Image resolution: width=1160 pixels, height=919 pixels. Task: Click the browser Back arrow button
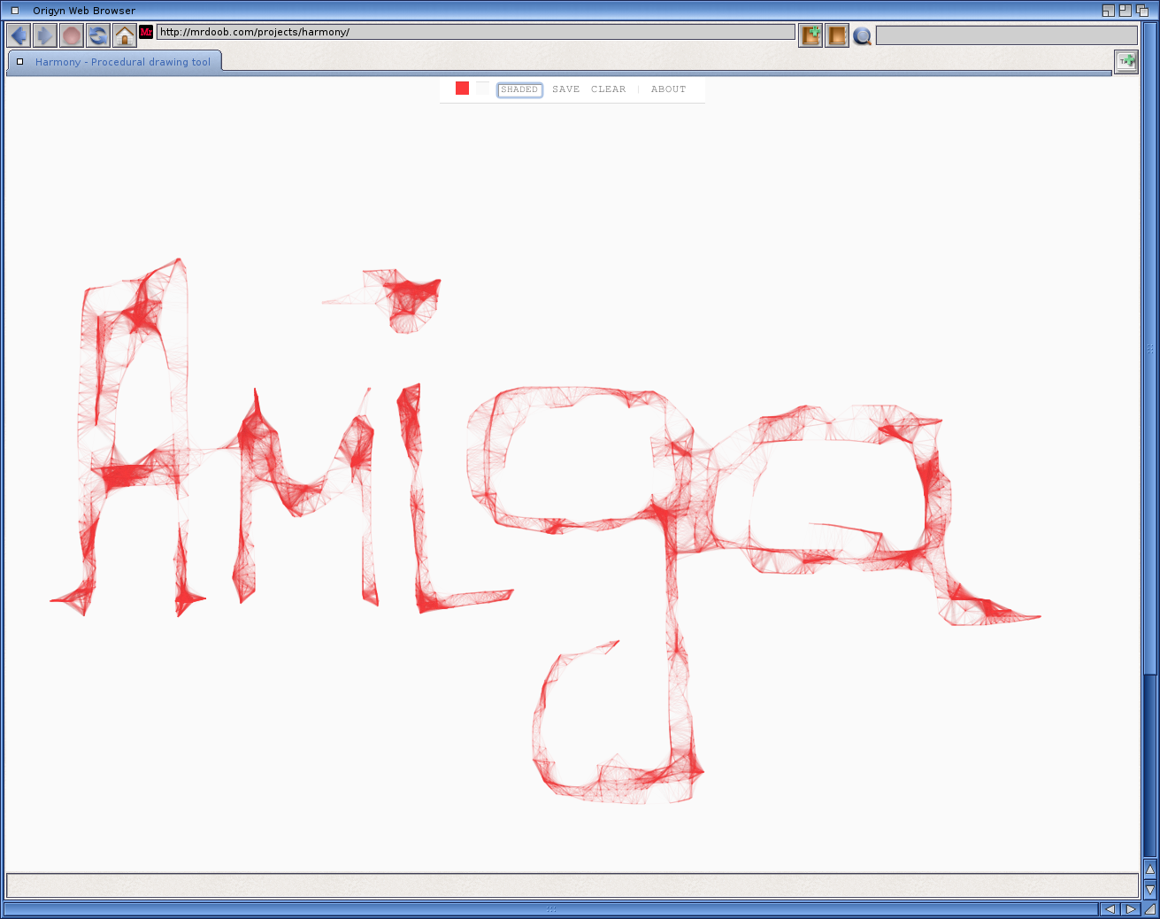click(x=19, y=35)
